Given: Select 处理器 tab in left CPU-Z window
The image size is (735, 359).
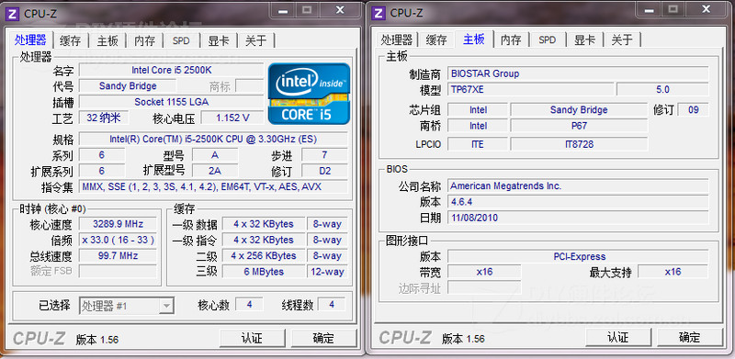Looking at the screenshot, I should click(x=30, y=39).
